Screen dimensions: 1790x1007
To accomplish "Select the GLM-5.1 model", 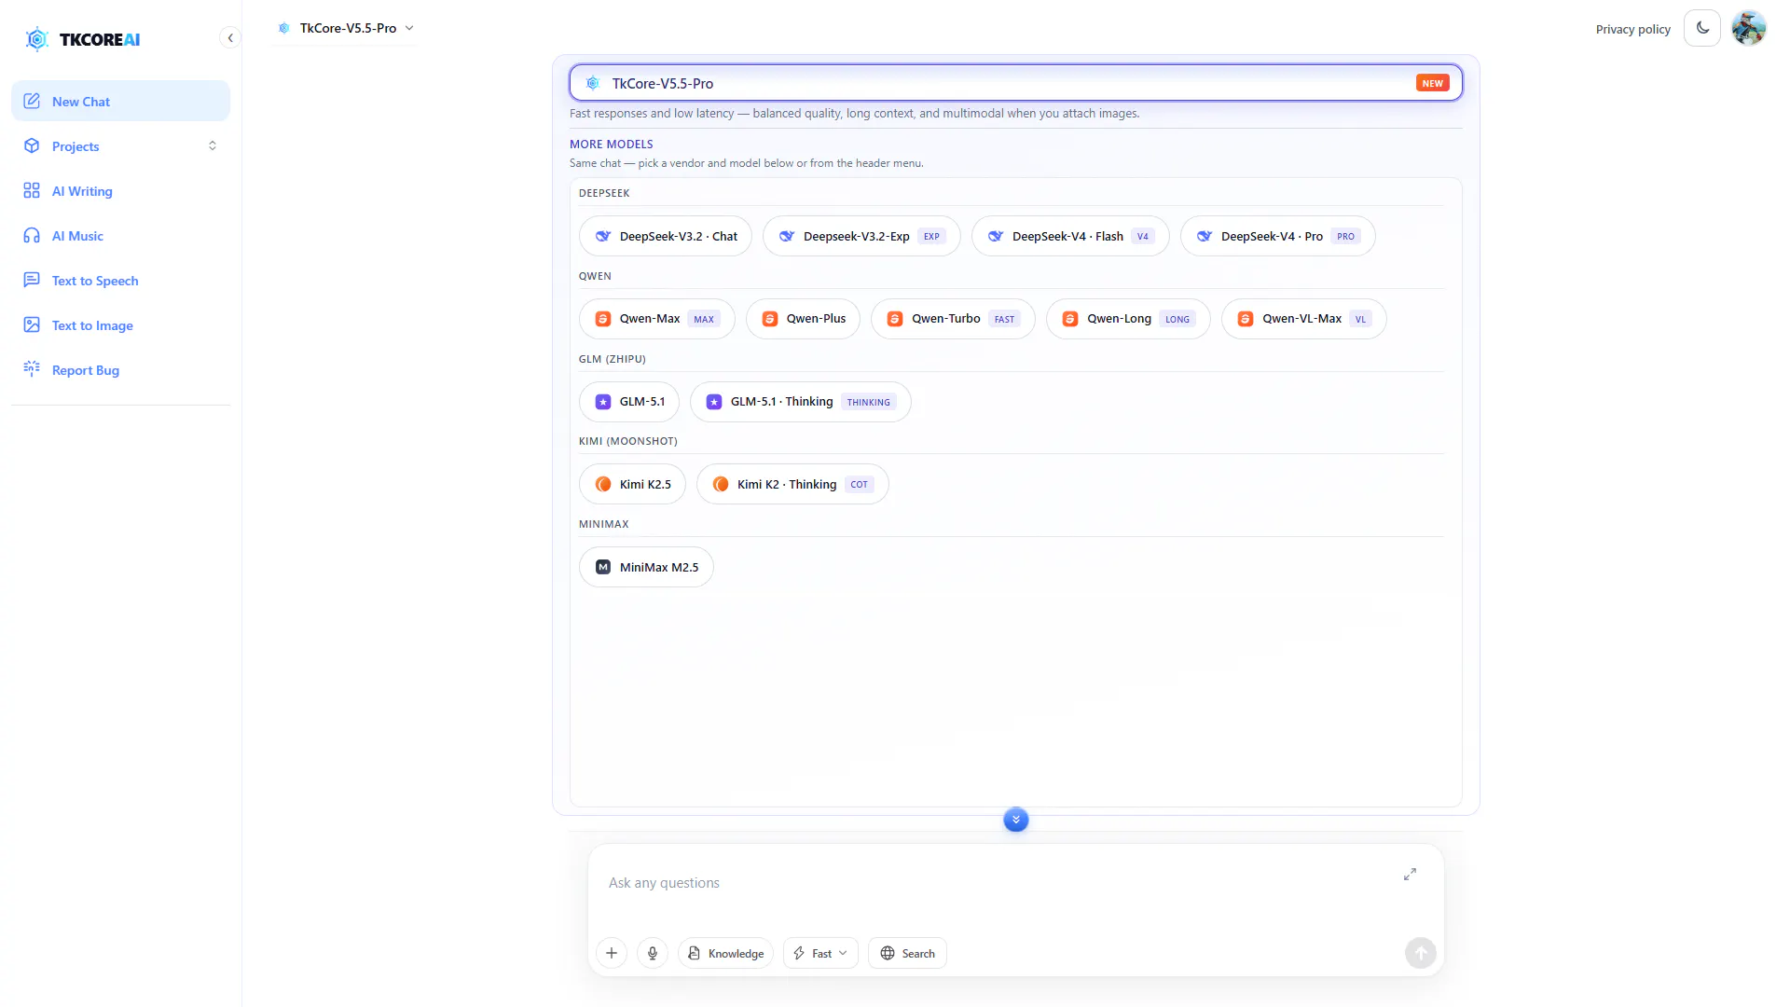I will pos(629,402).
